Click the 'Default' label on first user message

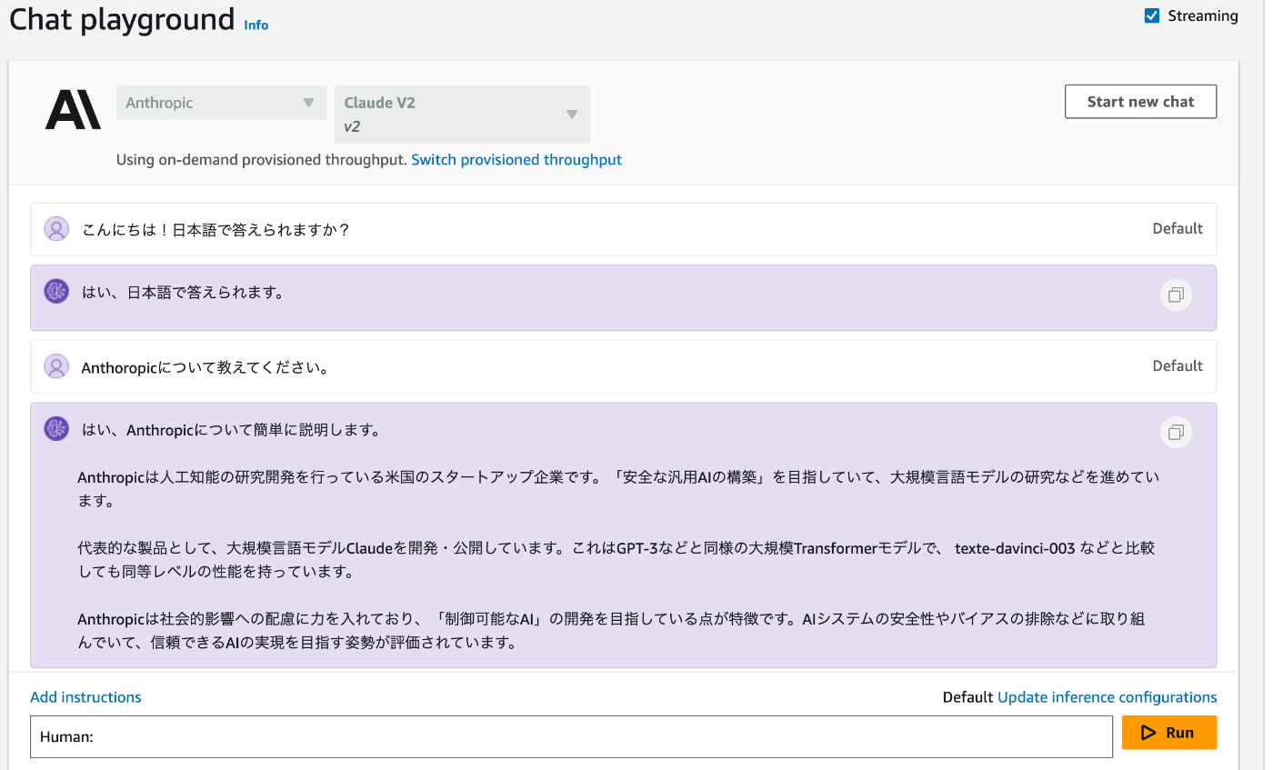[x=1178, y=229]
